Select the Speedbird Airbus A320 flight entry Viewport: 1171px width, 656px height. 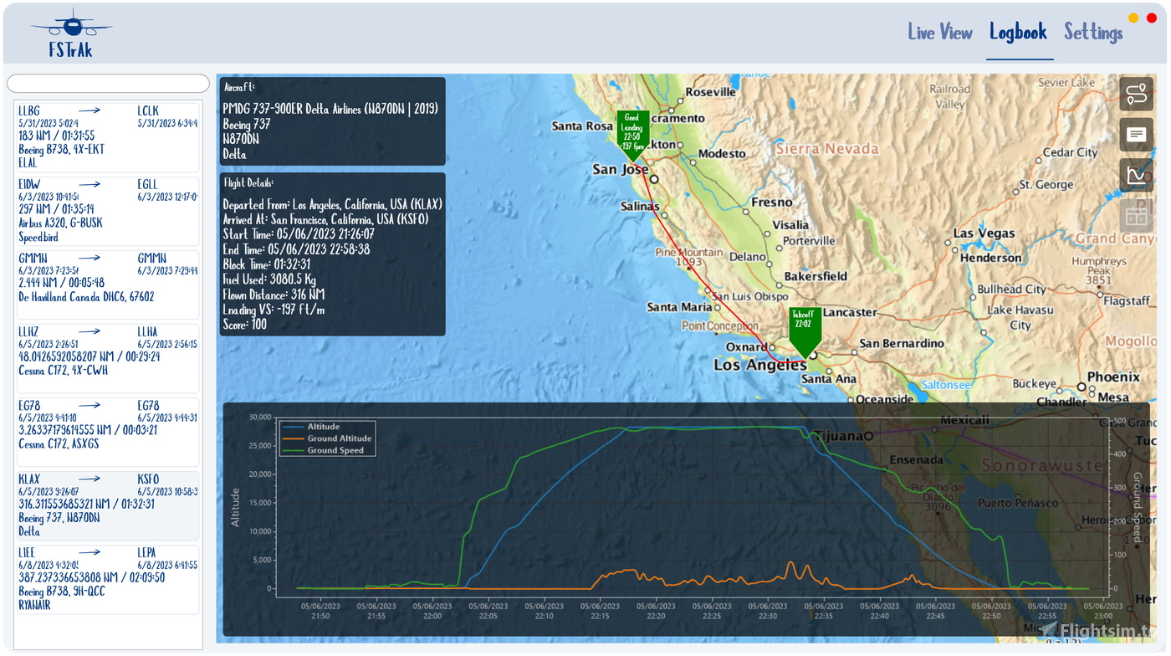click(107, 210)
